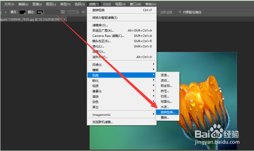Select 球面化... in distort submenu
The image size is (254, 151).
tap(167, 102)
